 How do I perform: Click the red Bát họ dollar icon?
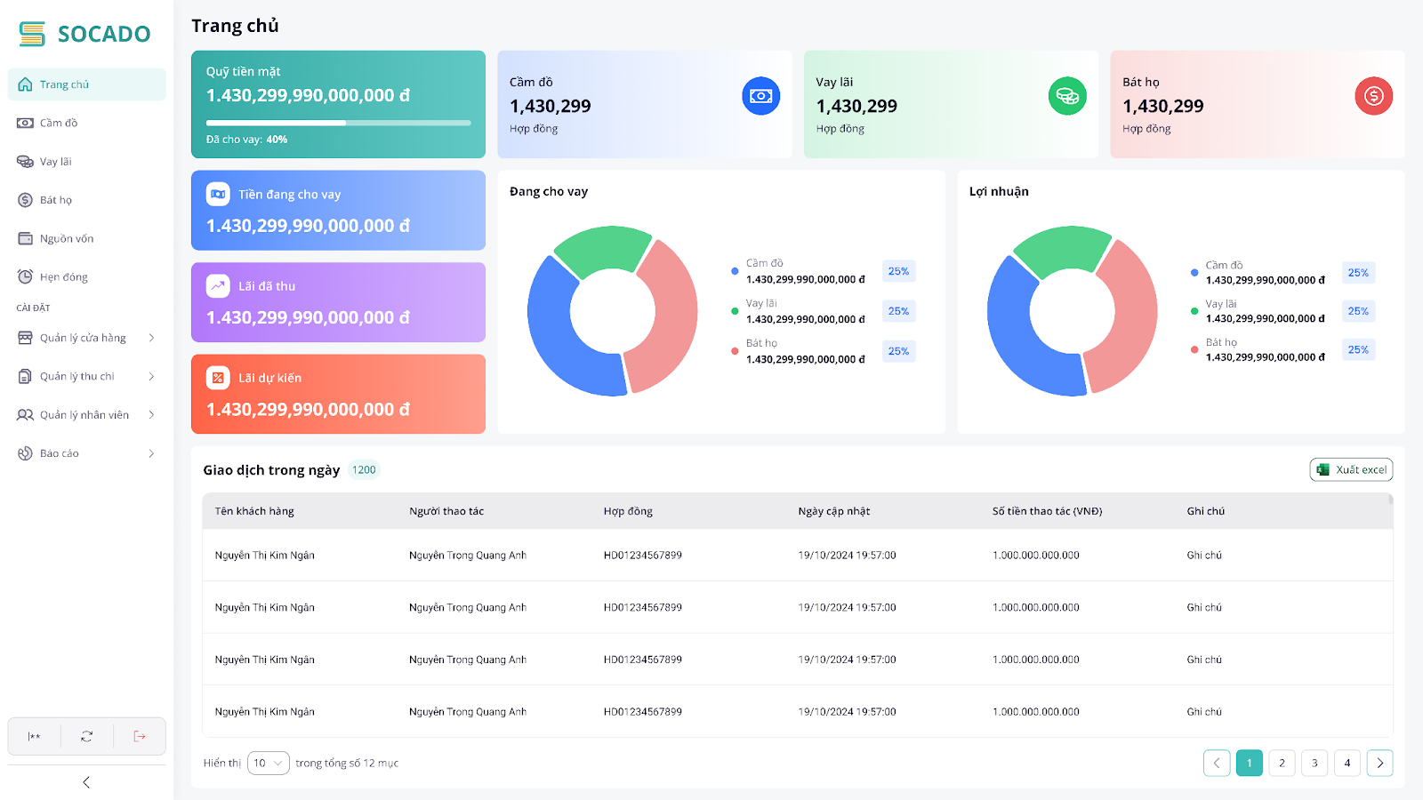click(x=1373, y=96)
